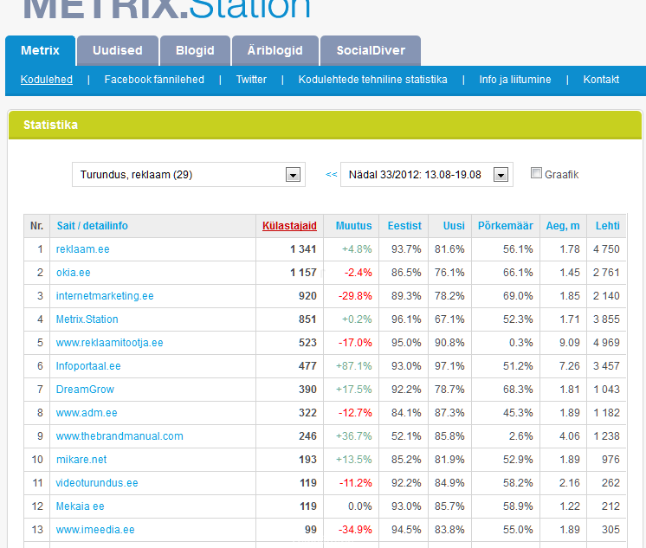Go to previous week with << link
Image resolution: width=646 pixels, height=548 pixels.
[x=332, y=175]
